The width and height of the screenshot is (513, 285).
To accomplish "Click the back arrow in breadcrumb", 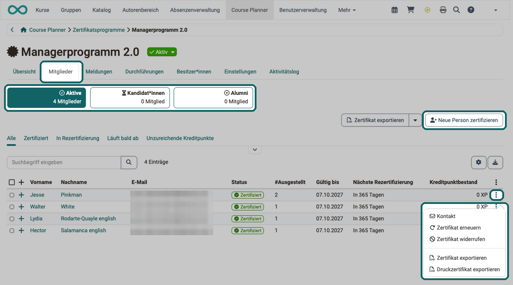I will point(12,30).
